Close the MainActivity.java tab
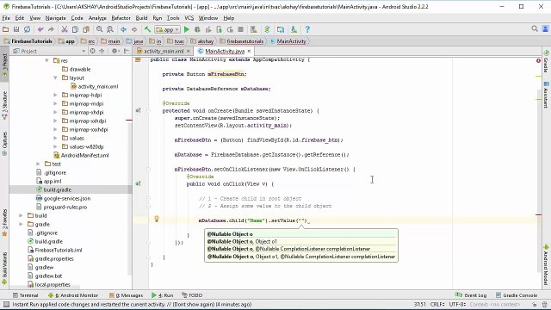 [x=249, y=52]
